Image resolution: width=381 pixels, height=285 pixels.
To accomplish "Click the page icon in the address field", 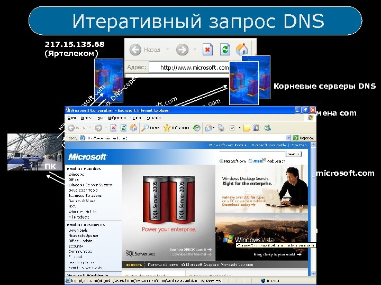I will tap(82, 138).
